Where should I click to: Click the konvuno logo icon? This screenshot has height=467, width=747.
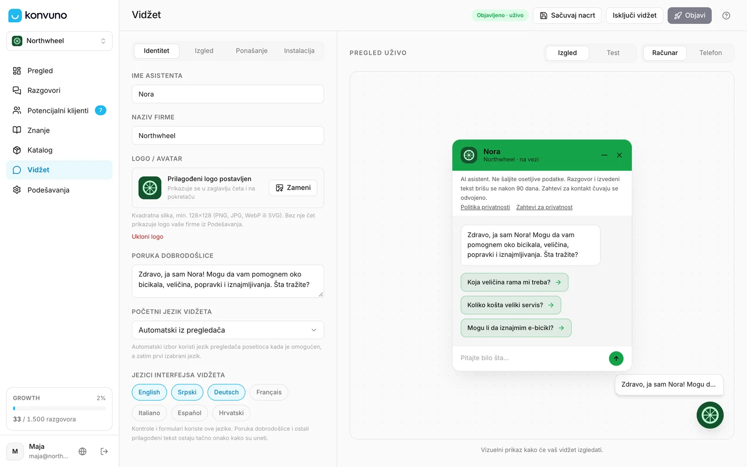pyautogui.click(x=15, y=15)
